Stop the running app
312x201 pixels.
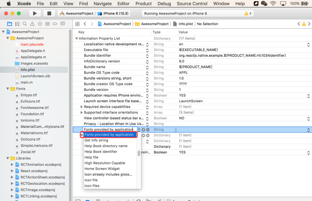(49, 13)
